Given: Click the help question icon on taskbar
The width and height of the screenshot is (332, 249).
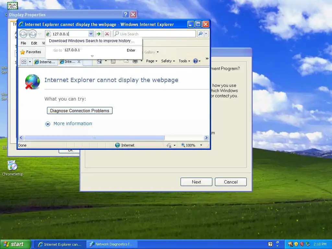Looking at the screenshot, I should [x=270, y=244].
